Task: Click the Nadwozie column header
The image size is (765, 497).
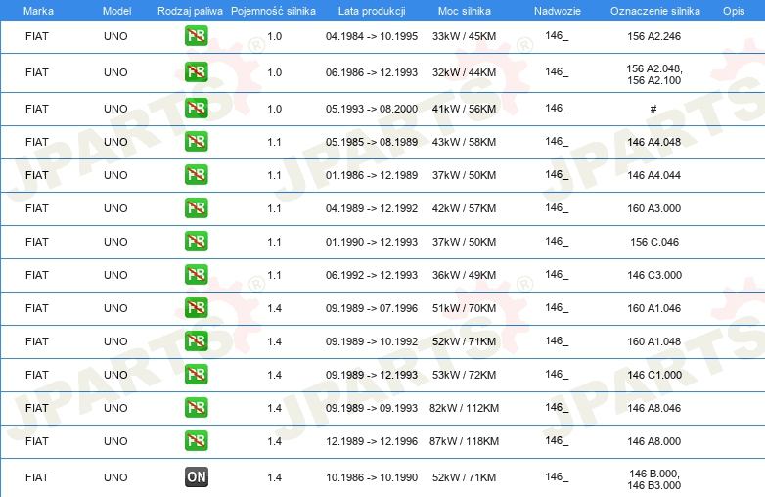Action: pyautogui.click(x=558, y=11)
